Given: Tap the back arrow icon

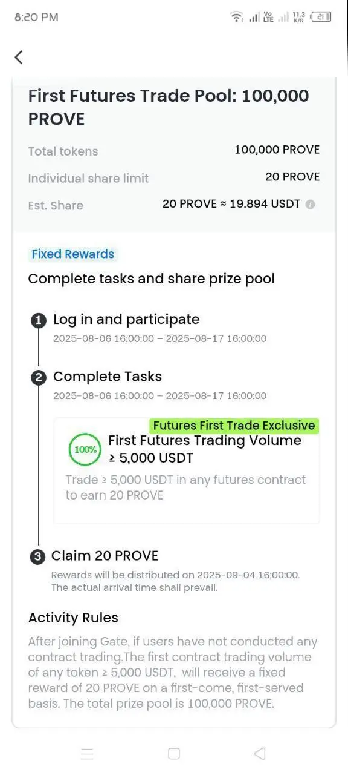Looking at the screenshot, I should click(19, 58).
